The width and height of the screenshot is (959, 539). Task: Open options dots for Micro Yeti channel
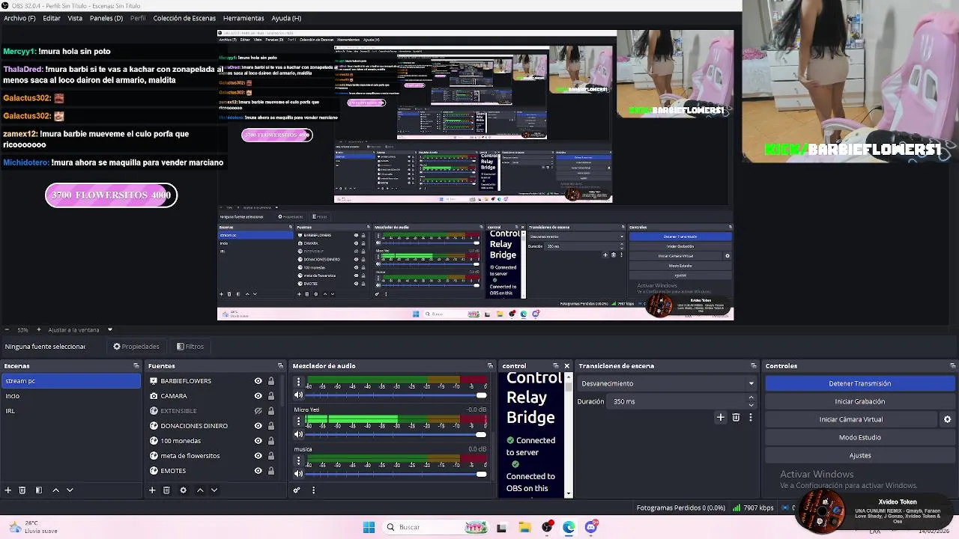298,421
